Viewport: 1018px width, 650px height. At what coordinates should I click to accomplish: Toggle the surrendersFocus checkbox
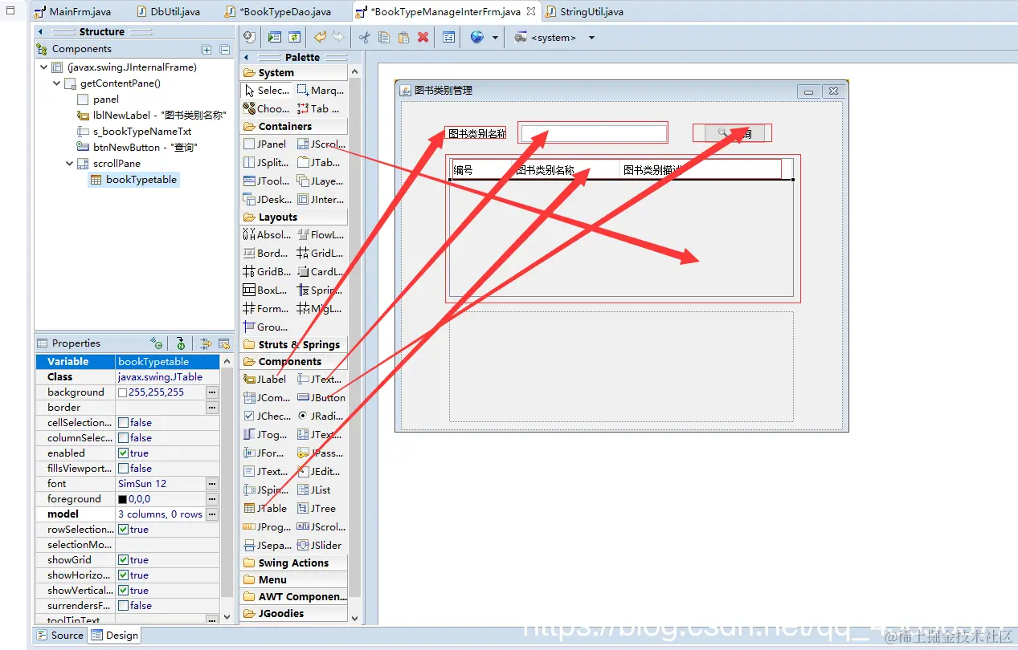coord(123,606)
